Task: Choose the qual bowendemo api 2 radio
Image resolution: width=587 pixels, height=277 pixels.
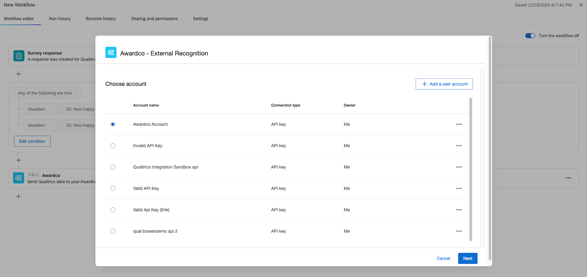Action: coord(113,231)
